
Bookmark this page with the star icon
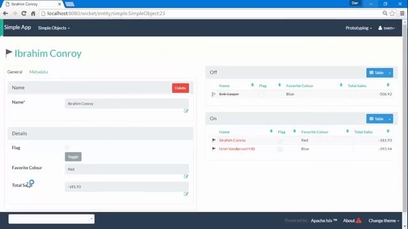pyautogui.click(x=392, y=13)
